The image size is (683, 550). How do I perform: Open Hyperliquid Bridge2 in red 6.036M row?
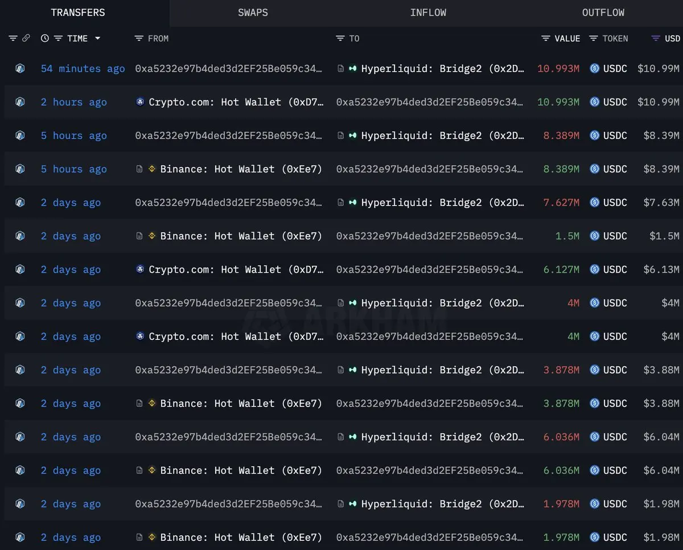[x=443, y=437]
